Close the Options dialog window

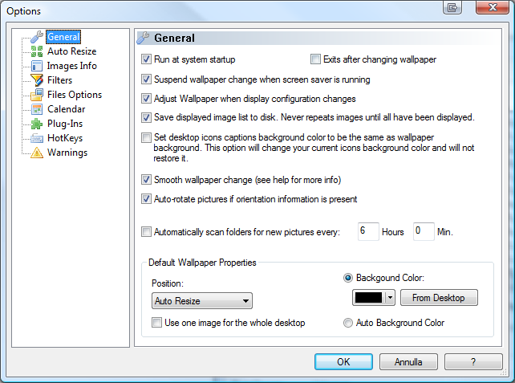click(493, 7)
